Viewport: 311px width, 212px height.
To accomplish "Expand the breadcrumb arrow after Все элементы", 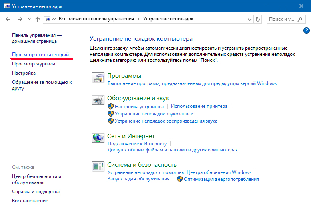I will 138,19.
